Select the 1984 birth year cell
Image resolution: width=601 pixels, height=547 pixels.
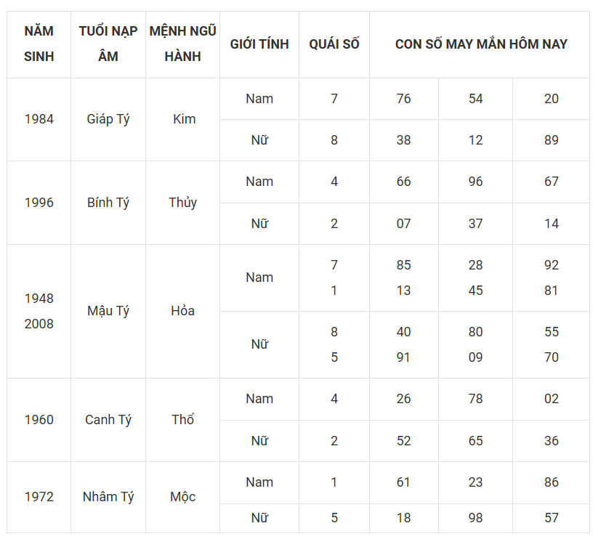click(39, 120)
